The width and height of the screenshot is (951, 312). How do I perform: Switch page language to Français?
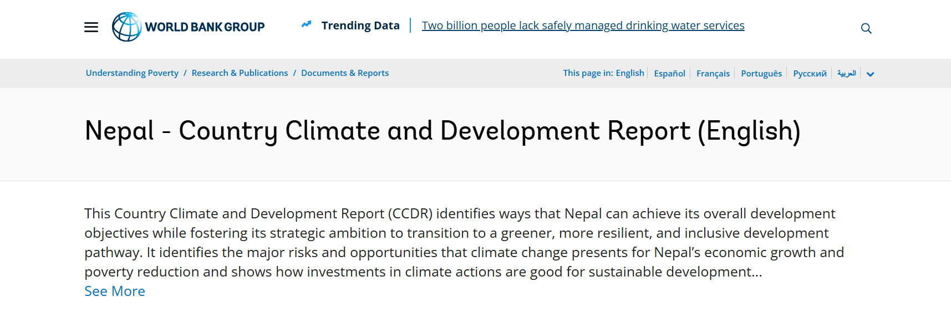[x=713, y=73]
